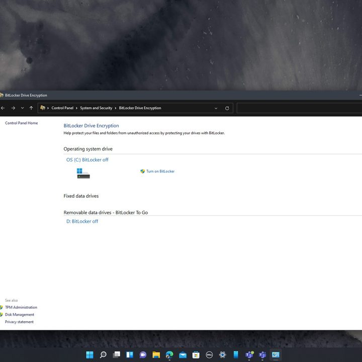Click Operating system drive heading
This screenshot has height=362, width=362.
click(88, 149)
